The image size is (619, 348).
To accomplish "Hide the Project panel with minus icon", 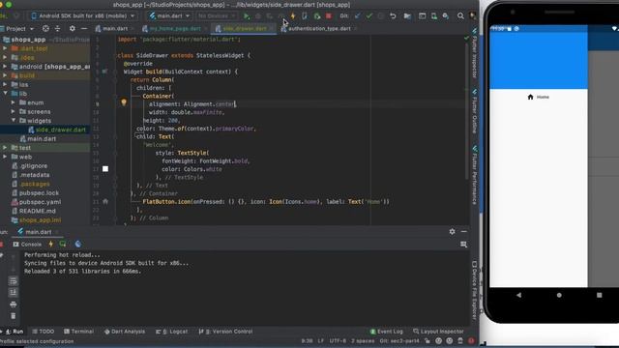I will click(84, 28).
